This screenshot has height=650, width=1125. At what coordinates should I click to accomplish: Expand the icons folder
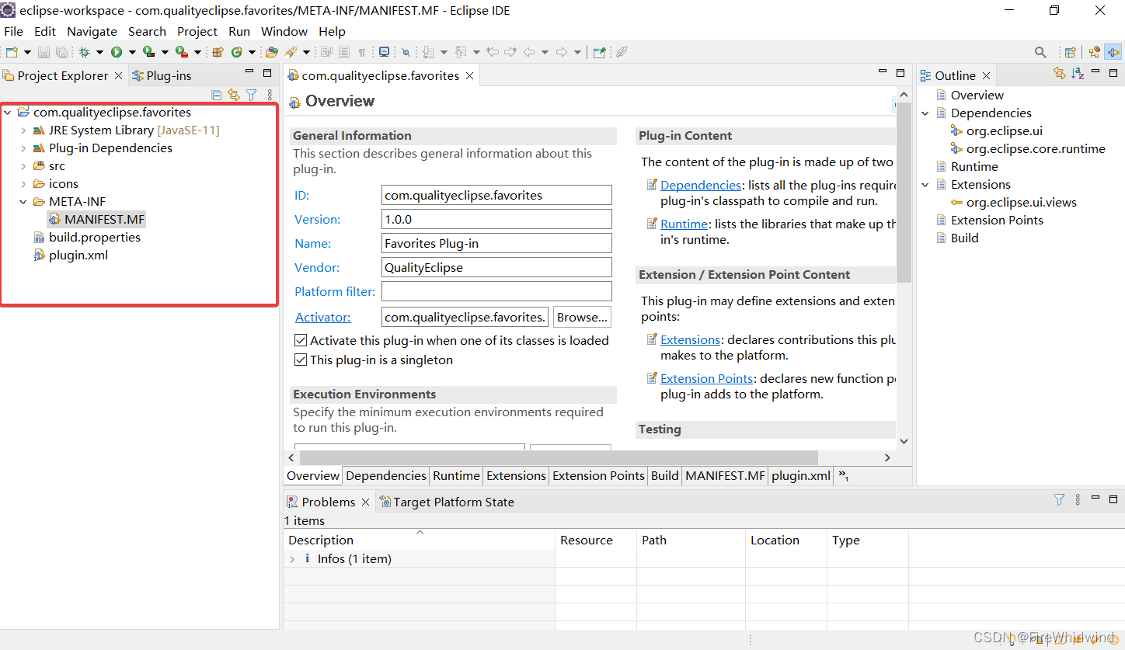tap(23, 184)
